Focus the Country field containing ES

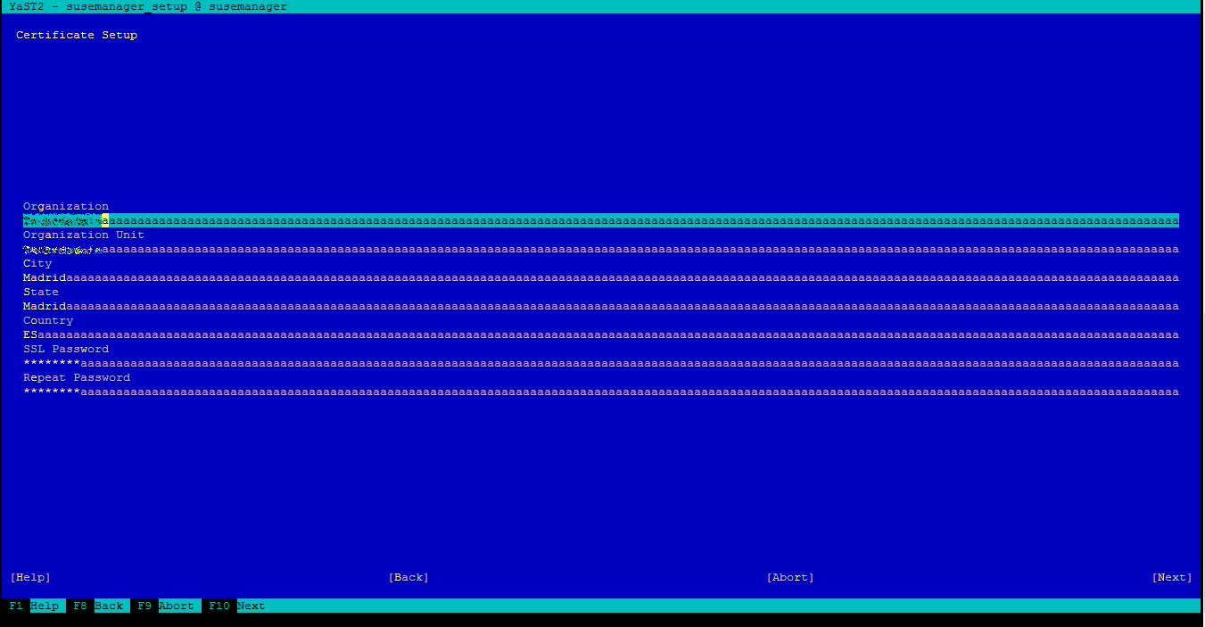600,335
